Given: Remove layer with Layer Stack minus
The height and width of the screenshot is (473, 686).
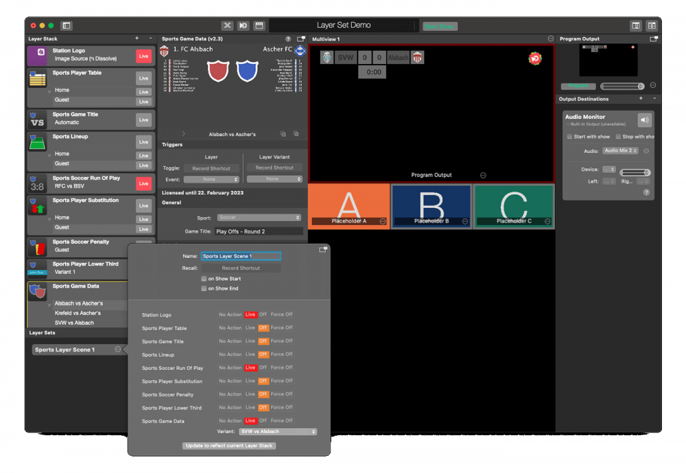Looking at the screenshot, I should coord(150,38).
